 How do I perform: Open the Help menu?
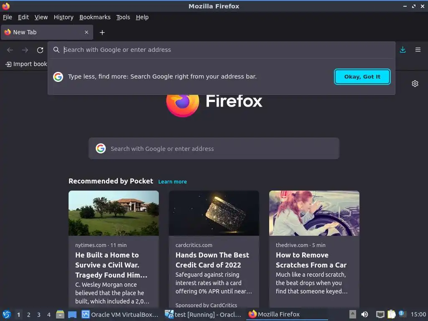142,17
